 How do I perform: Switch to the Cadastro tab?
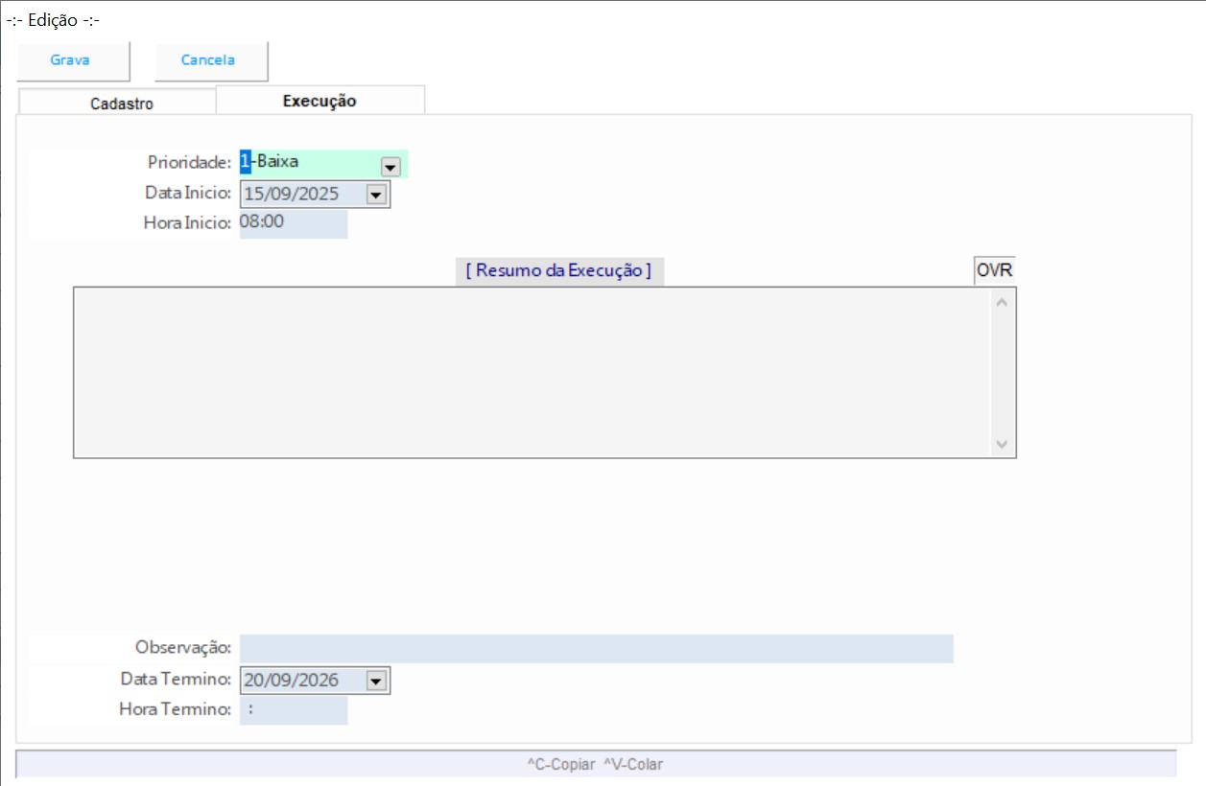click(x=121, y=104)
